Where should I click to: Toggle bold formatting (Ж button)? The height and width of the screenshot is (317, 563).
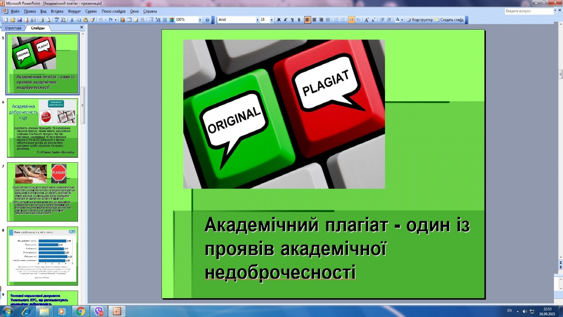(279, 20)
